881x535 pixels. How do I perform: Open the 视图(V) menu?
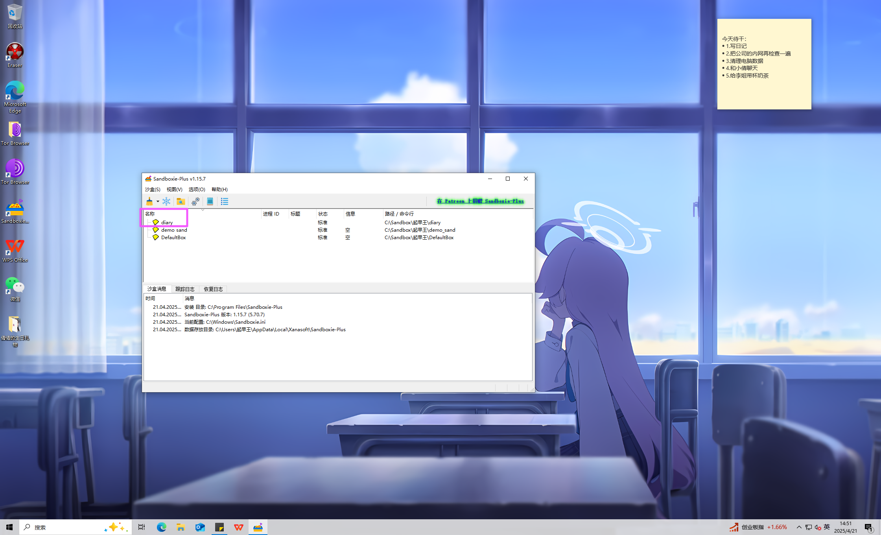tap(174, 190)
